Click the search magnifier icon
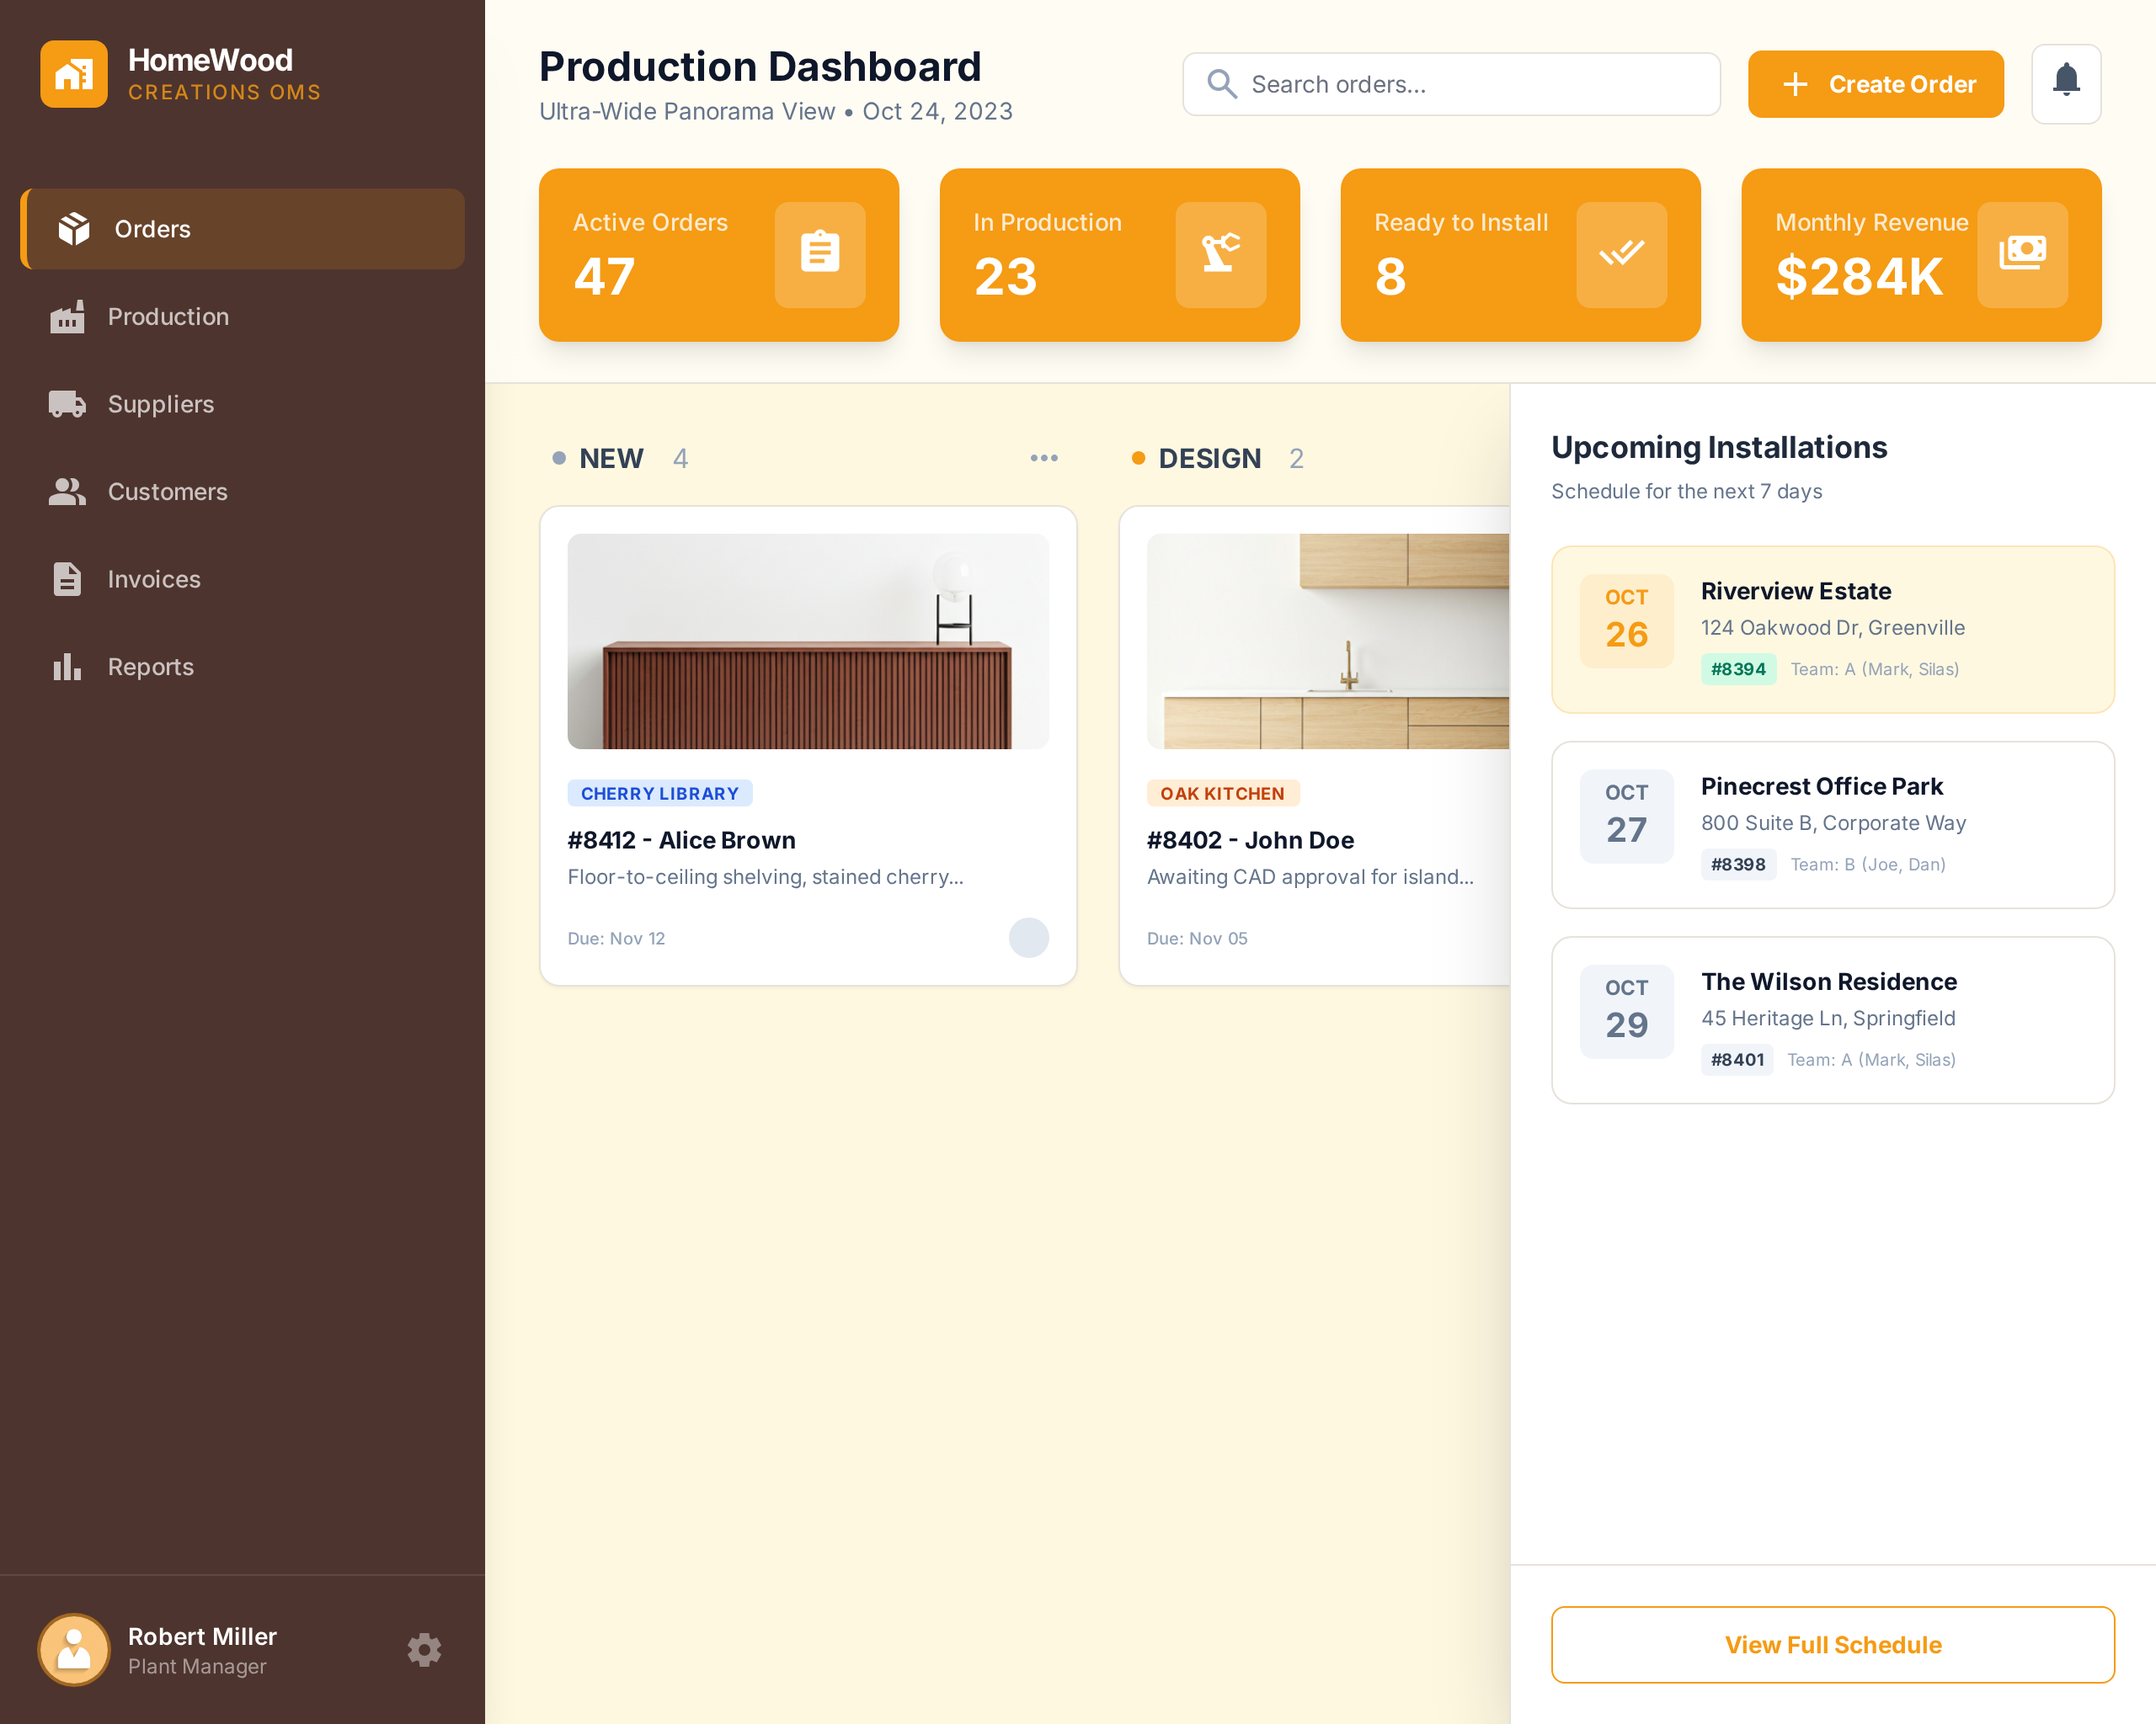2156x1724 pixels. point(1221,84)
